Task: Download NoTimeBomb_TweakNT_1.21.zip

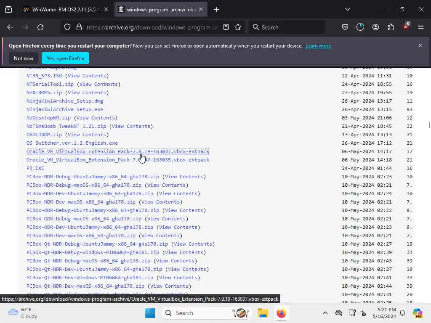Action: (66, 126)
